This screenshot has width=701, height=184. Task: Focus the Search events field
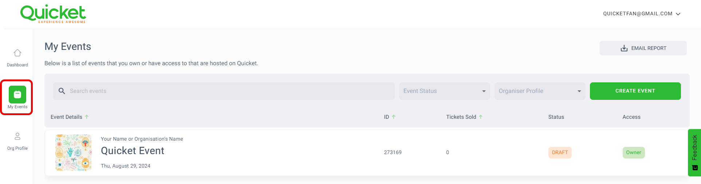click(224, 91)
